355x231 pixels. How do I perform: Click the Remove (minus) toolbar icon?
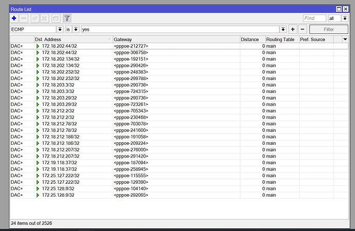[24, 18]
